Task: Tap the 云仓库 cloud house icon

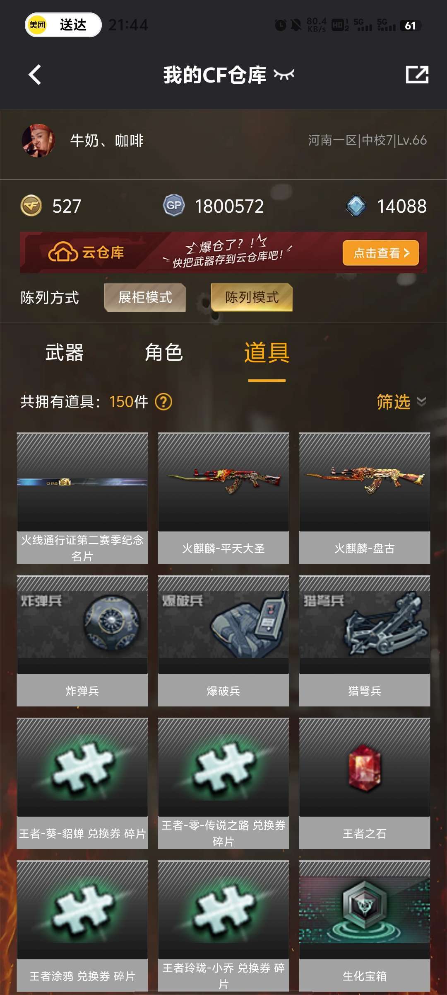Action: [63, 252]
